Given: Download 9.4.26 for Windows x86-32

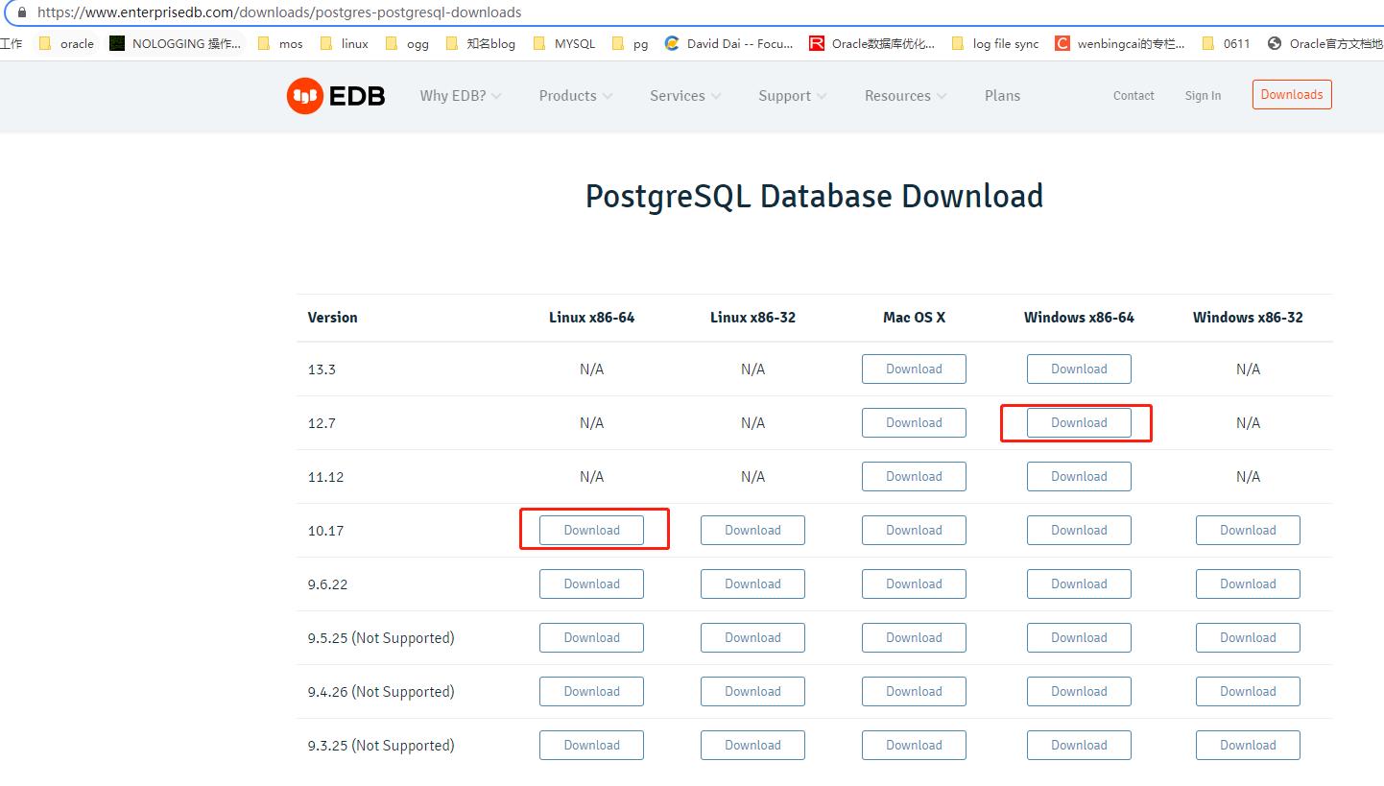Looking at the screenshot, I should (1248, 691).
